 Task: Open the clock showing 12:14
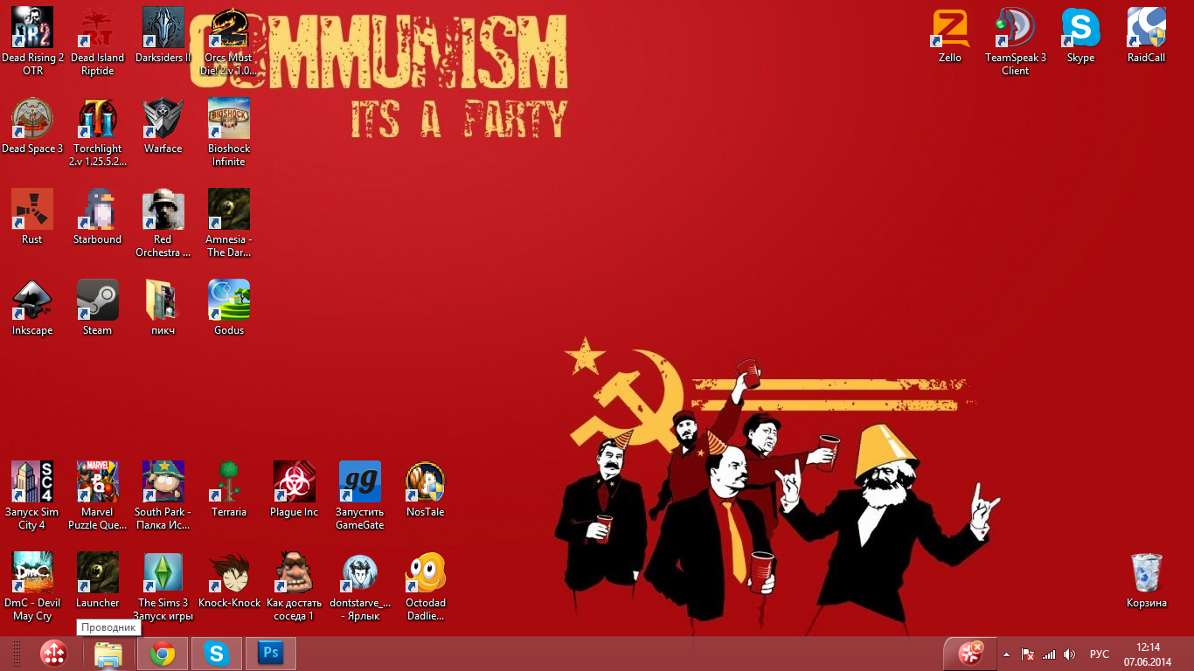pyautogui.click(x=1148, y=654)
